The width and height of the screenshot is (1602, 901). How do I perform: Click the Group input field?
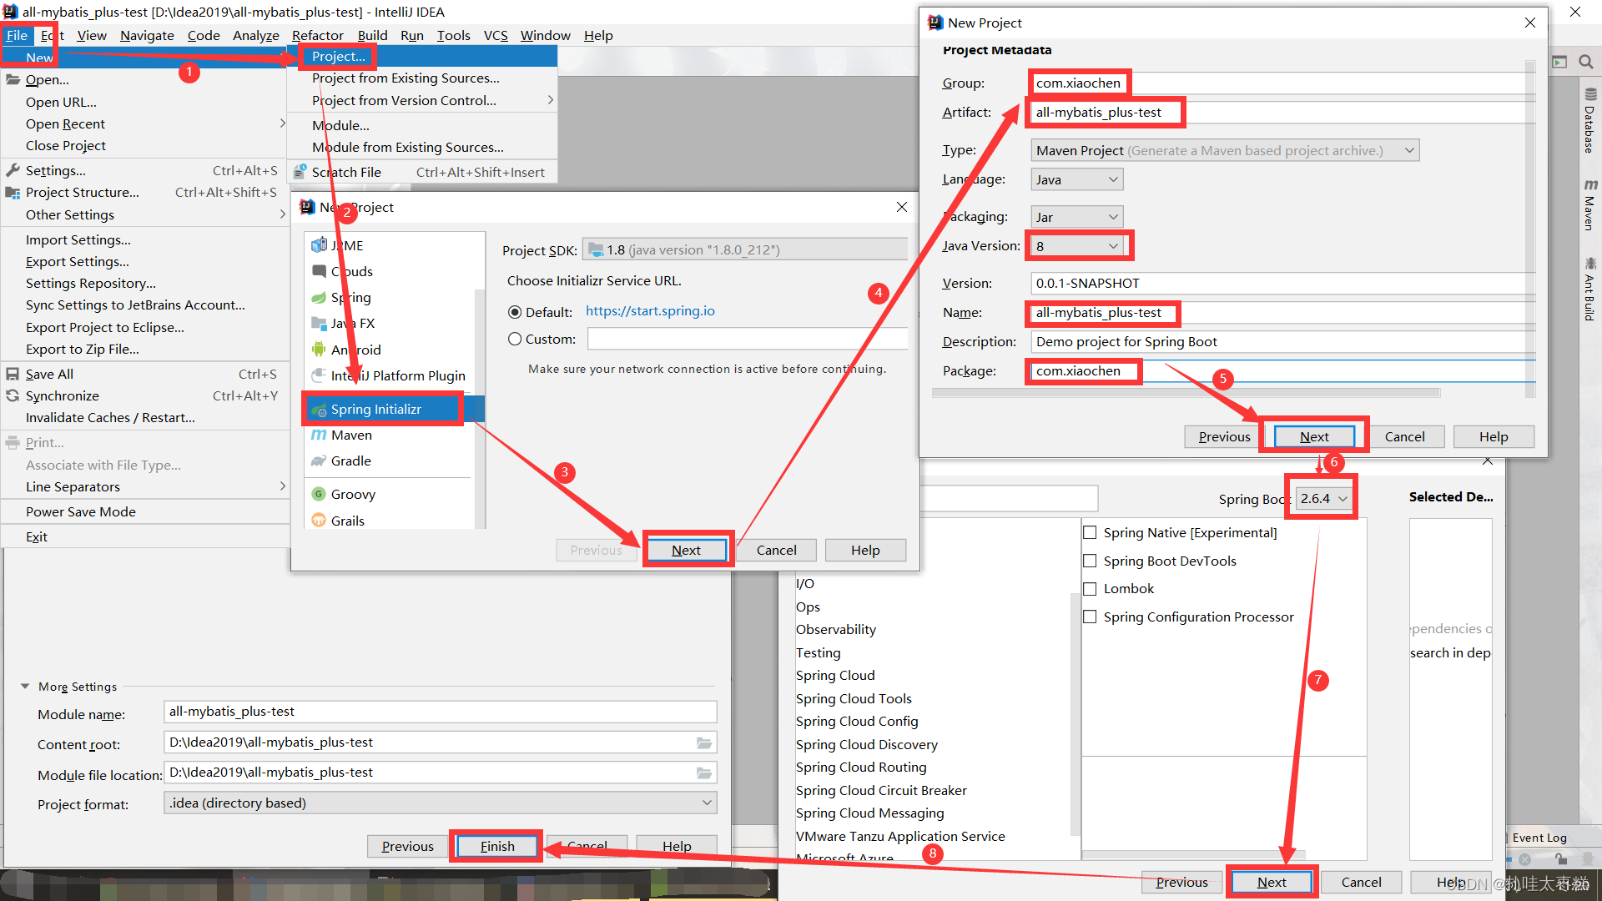[x=1282, y=83]
